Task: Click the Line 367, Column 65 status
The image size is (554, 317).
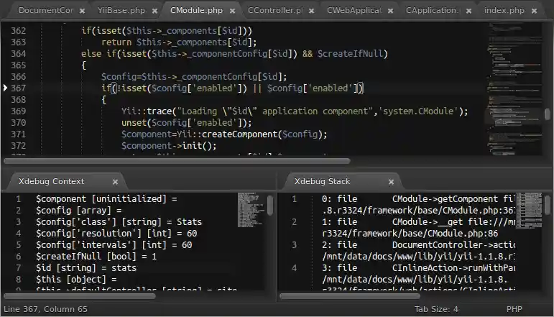Action: click(45, 309)
